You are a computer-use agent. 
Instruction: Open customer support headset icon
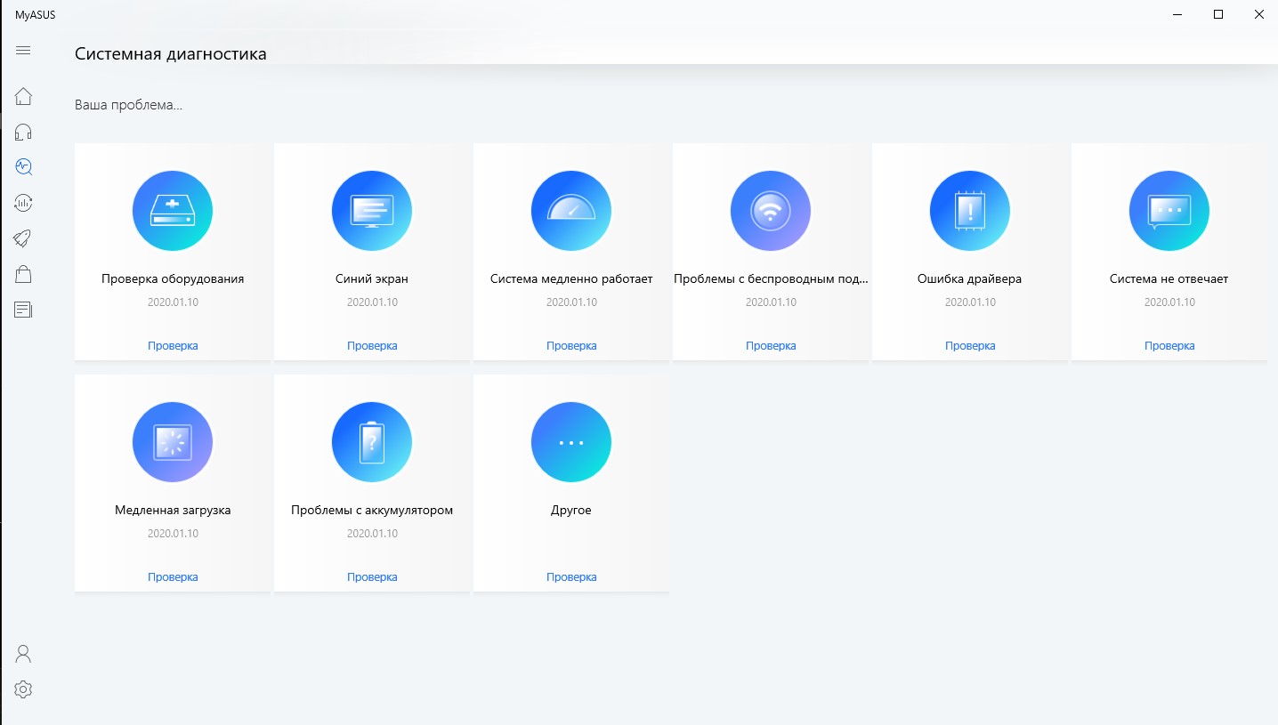tap(23, 133)
